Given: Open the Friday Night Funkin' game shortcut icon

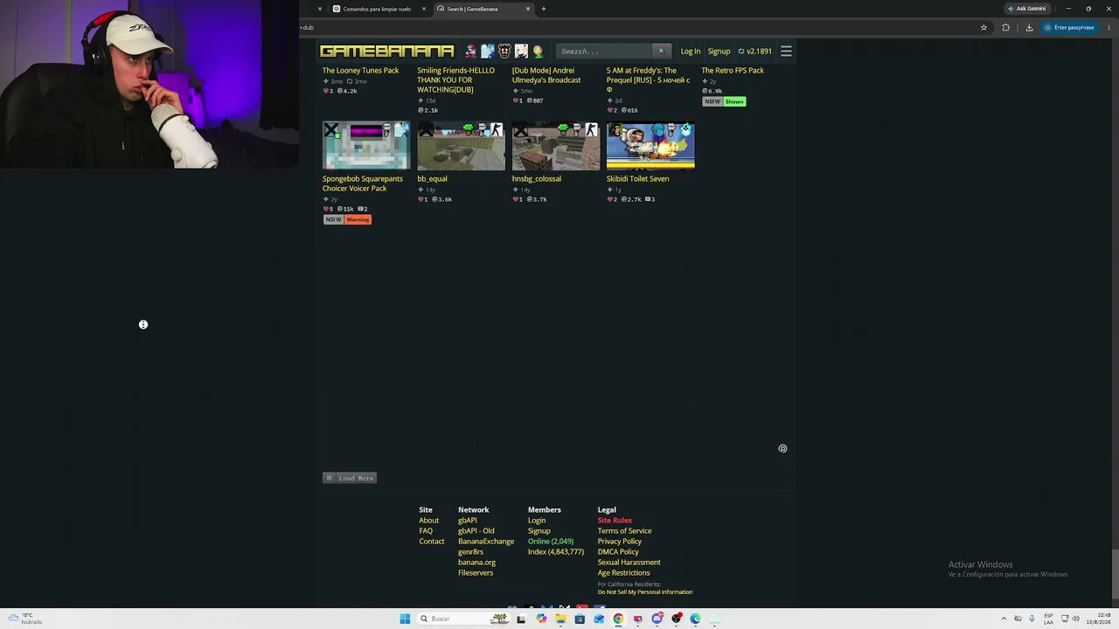Looking at the screenshot, I should pos(471,52).
